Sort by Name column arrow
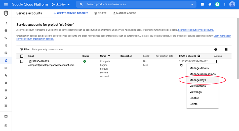239x131 pixels. (109, 56)
